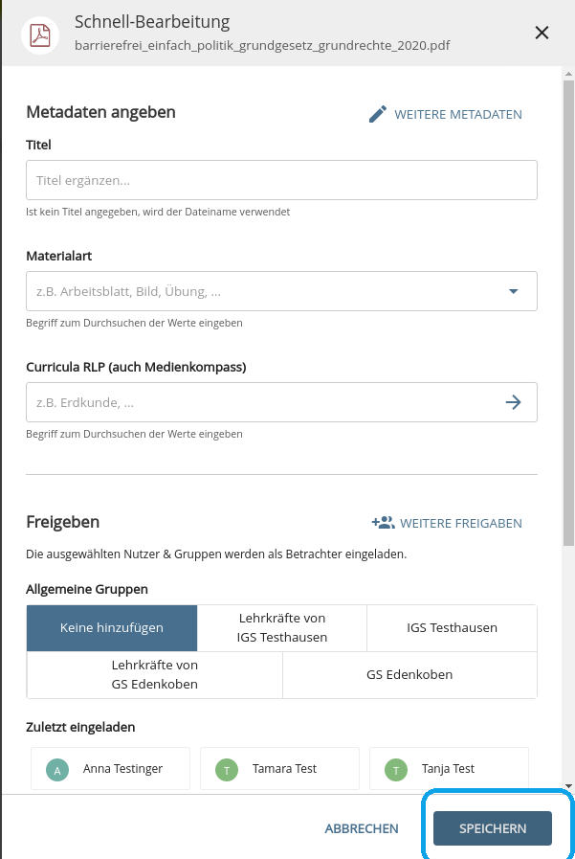This screenshot has width=575, height=859.
Task: Expand the Materialart dropdown arrow
Action: point(513,291)
